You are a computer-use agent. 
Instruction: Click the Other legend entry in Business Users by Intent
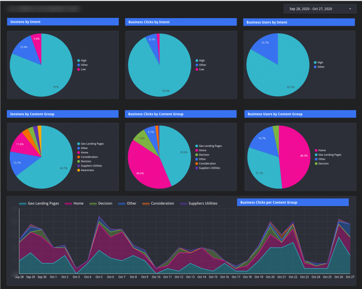(x=319, y=67)
